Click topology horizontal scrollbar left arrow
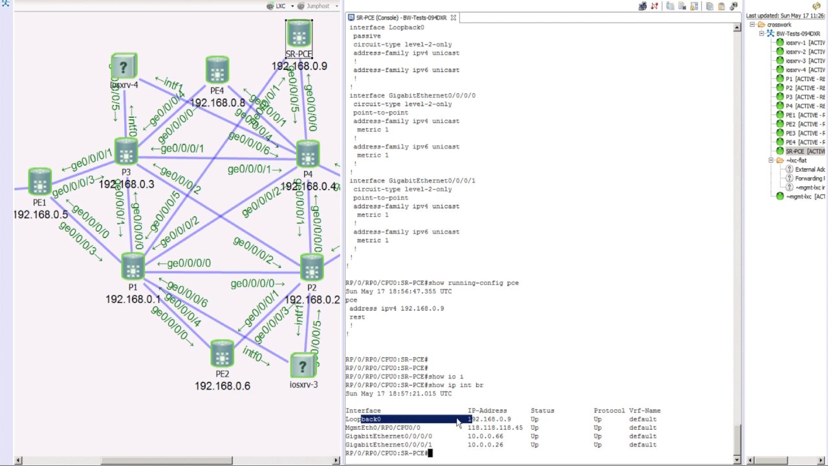Viewport: 828px width, 466px height. point(18,461)
